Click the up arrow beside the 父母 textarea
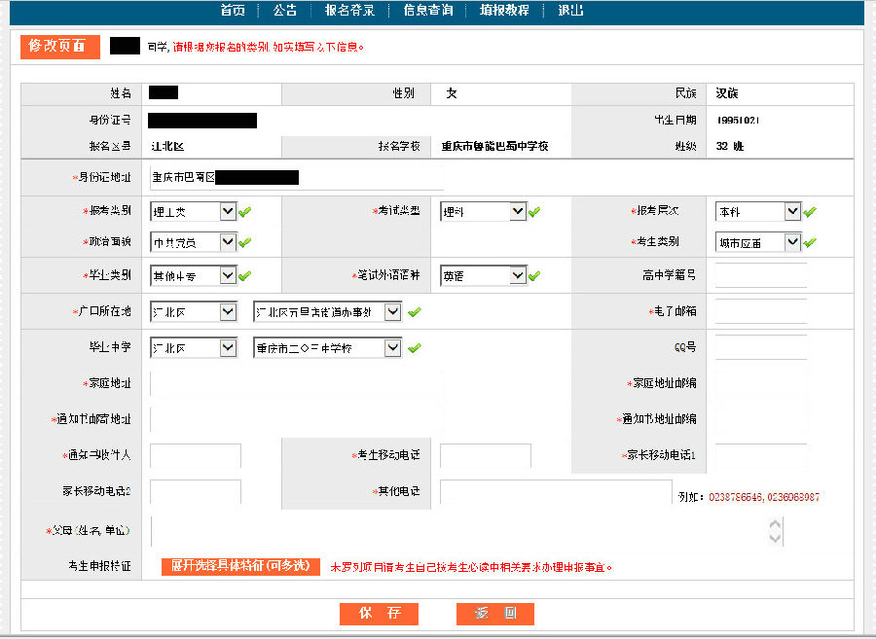Viewport: 876px width, 639px height. coord(774,524)
